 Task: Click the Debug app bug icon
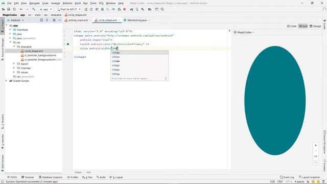click(x=102, y=9)
